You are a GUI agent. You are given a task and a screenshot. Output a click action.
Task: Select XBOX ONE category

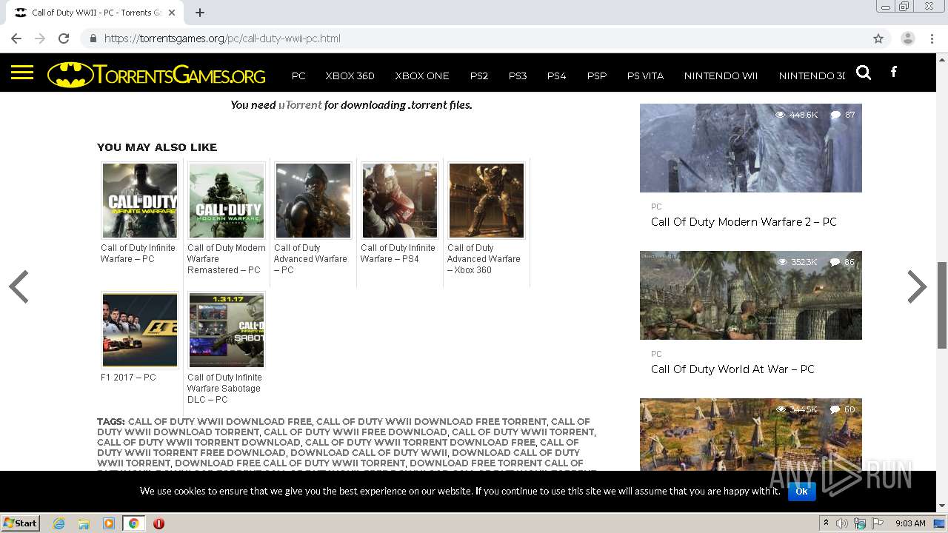point(422,76)
